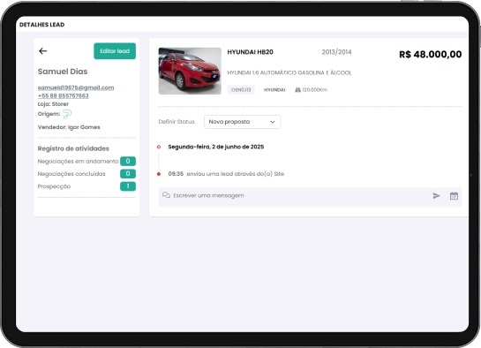Call the +55 88 855757663 phone link

64,95
